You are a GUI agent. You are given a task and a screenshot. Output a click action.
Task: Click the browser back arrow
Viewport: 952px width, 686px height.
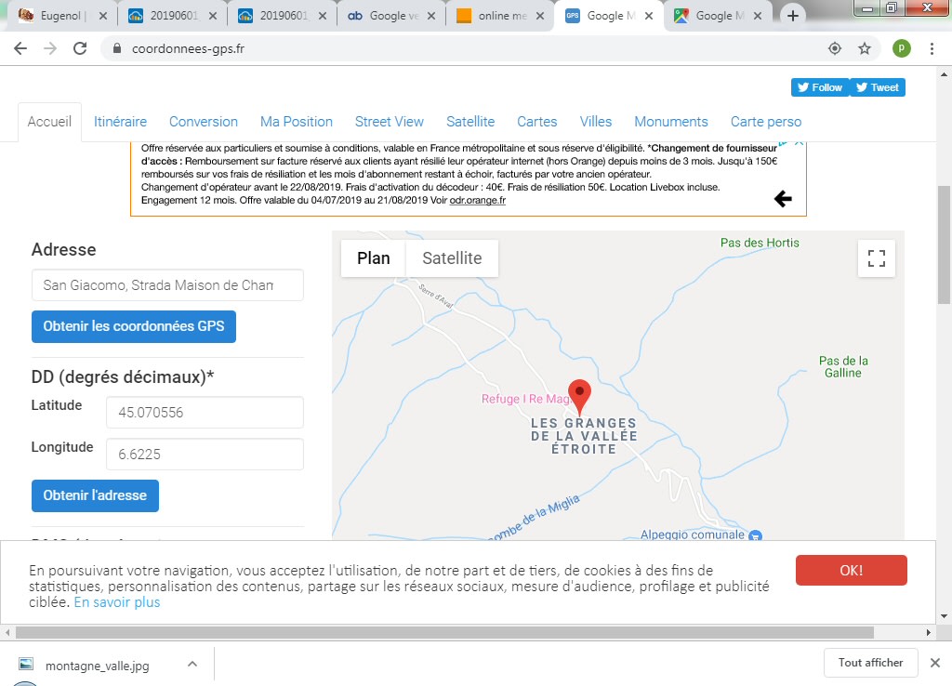20,49
